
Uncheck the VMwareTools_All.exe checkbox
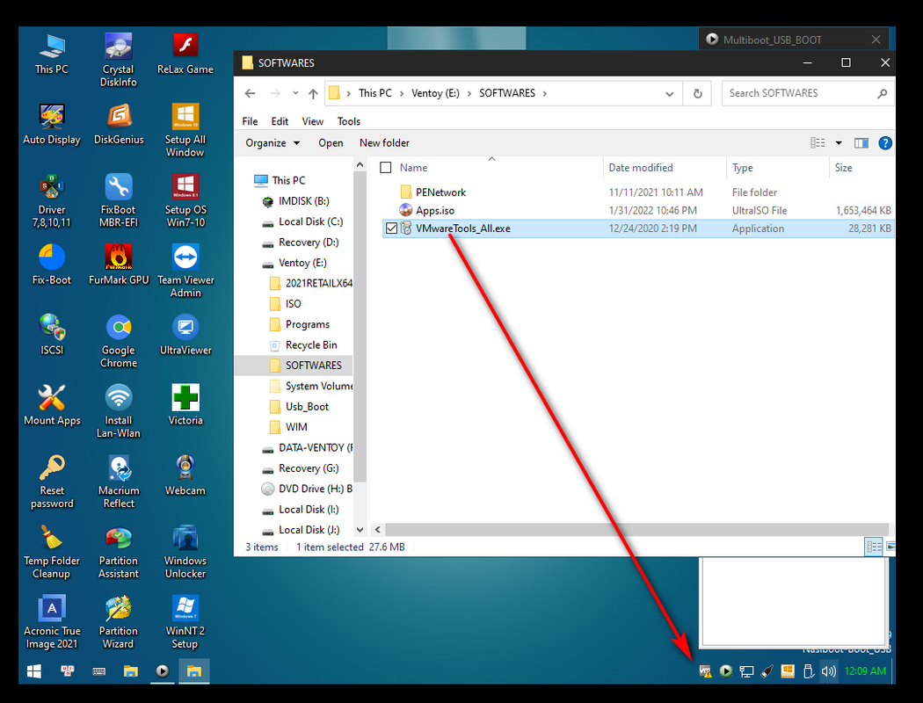click(x=391, y=228)
